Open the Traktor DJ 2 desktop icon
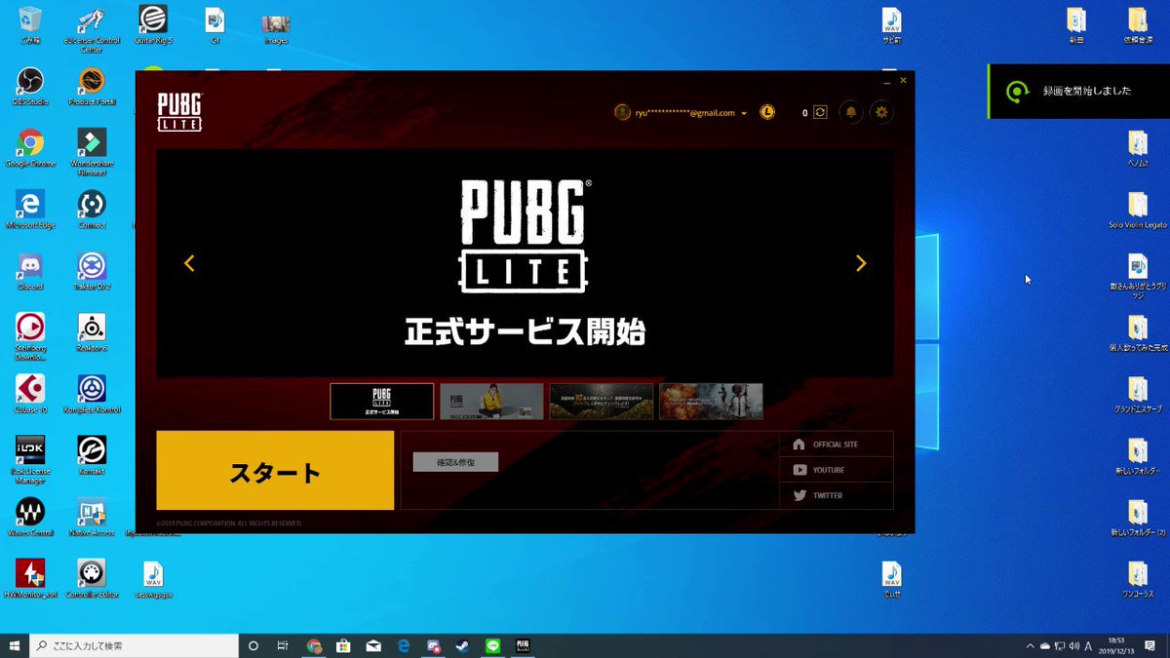 coord(92,271)
